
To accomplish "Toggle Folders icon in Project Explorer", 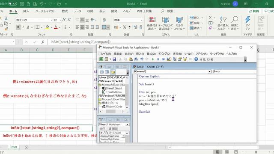I will [x=113, y=72].
